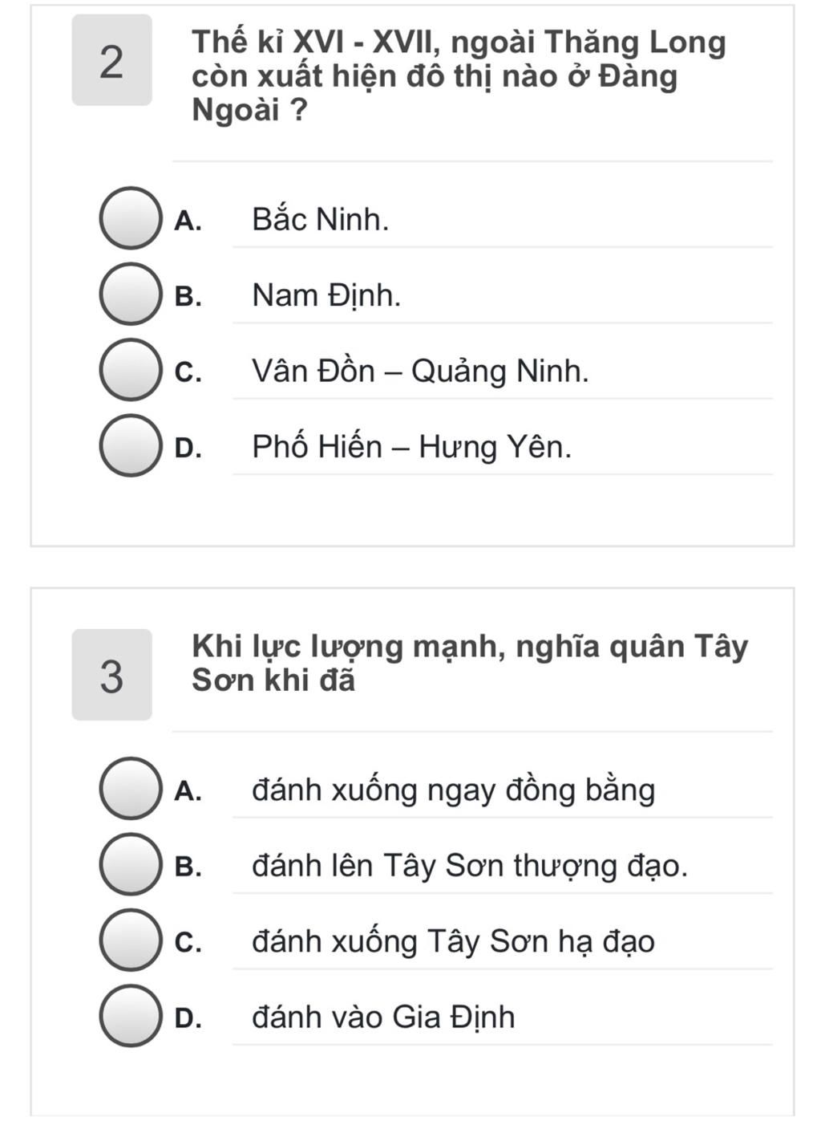Click question 2 text about Đàng Ngoài

tap(459, 76)
